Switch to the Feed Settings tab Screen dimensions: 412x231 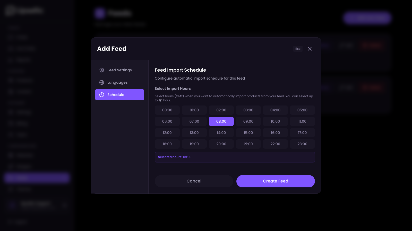tap(119, 70)
